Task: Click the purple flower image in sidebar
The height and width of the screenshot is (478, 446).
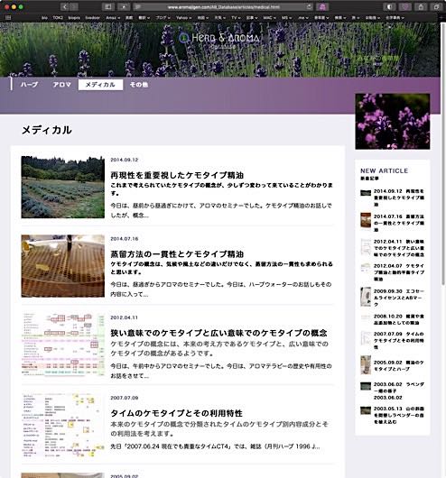Action: (x=393, y=122)
